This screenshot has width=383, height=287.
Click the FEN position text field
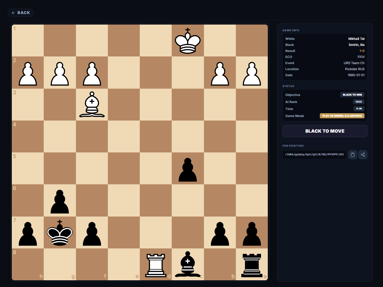pyautogui.click(x=314, y=155)
